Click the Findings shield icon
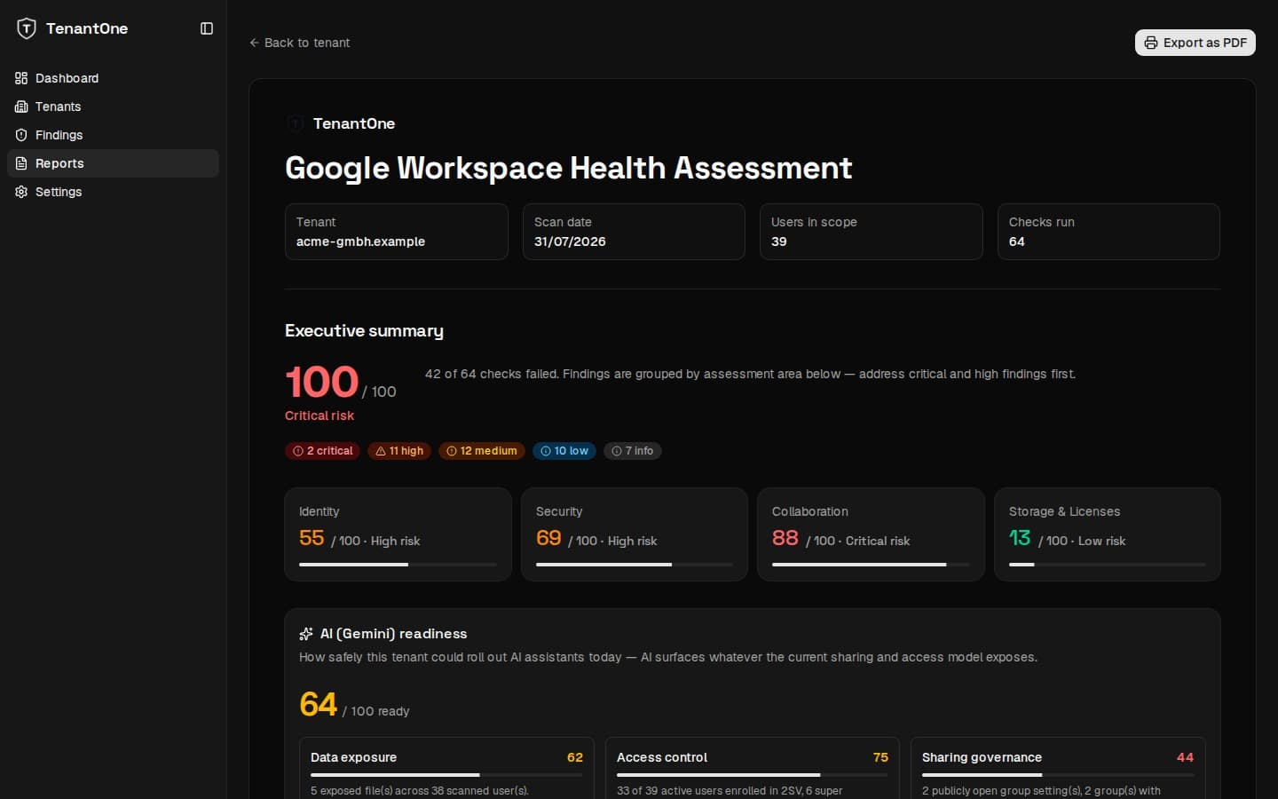The height and width of the screenshot is (799, 1278). pos(21,135)
